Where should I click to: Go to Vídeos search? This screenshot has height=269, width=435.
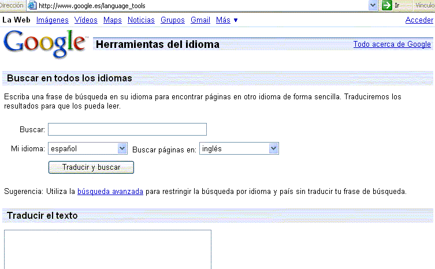coord(85,20)
